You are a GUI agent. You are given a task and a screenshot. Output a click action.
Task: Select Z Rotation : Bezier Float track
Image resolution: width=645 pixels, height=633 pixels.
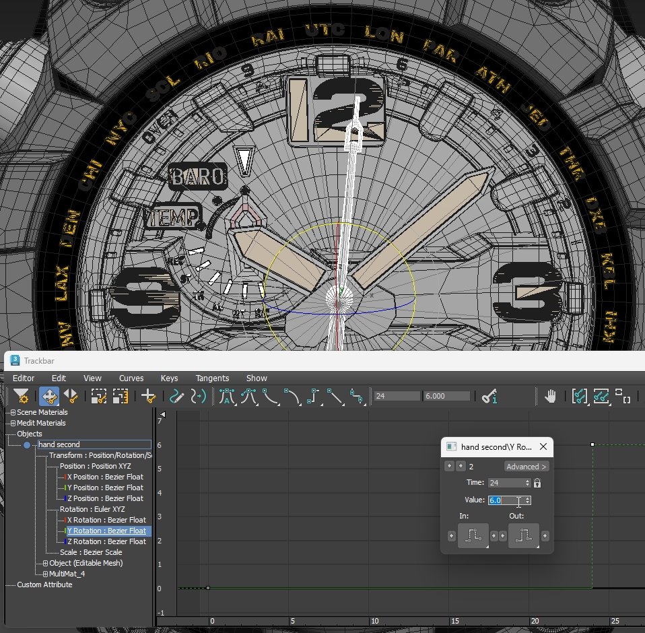(x=107, y=541)
